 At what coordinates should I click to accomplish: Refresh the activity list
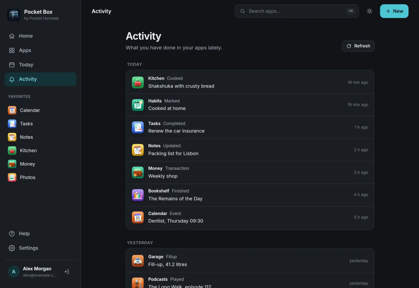click(358, 46)
